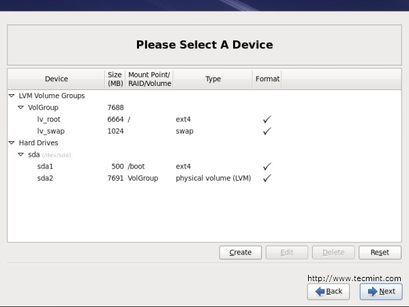Collapse the LVM Volume Groups tree node
The width and height of the screenshot is (409, 307).
coord(12,96)
